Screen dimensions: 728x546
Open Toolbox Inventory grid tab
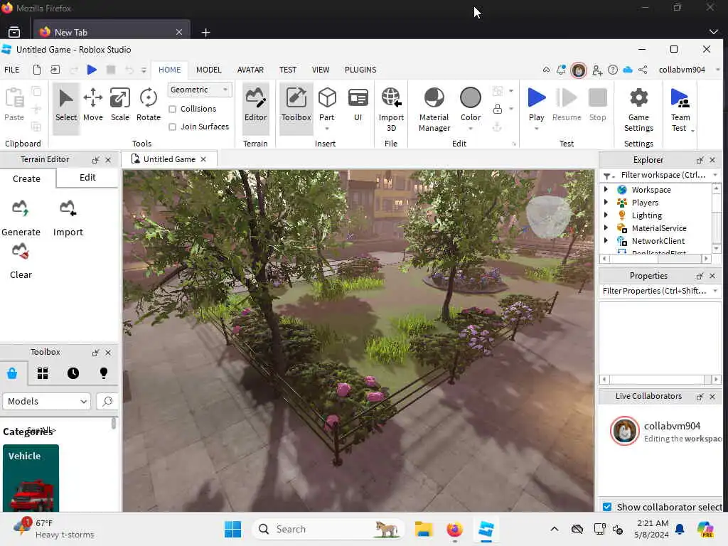[43, 373]
